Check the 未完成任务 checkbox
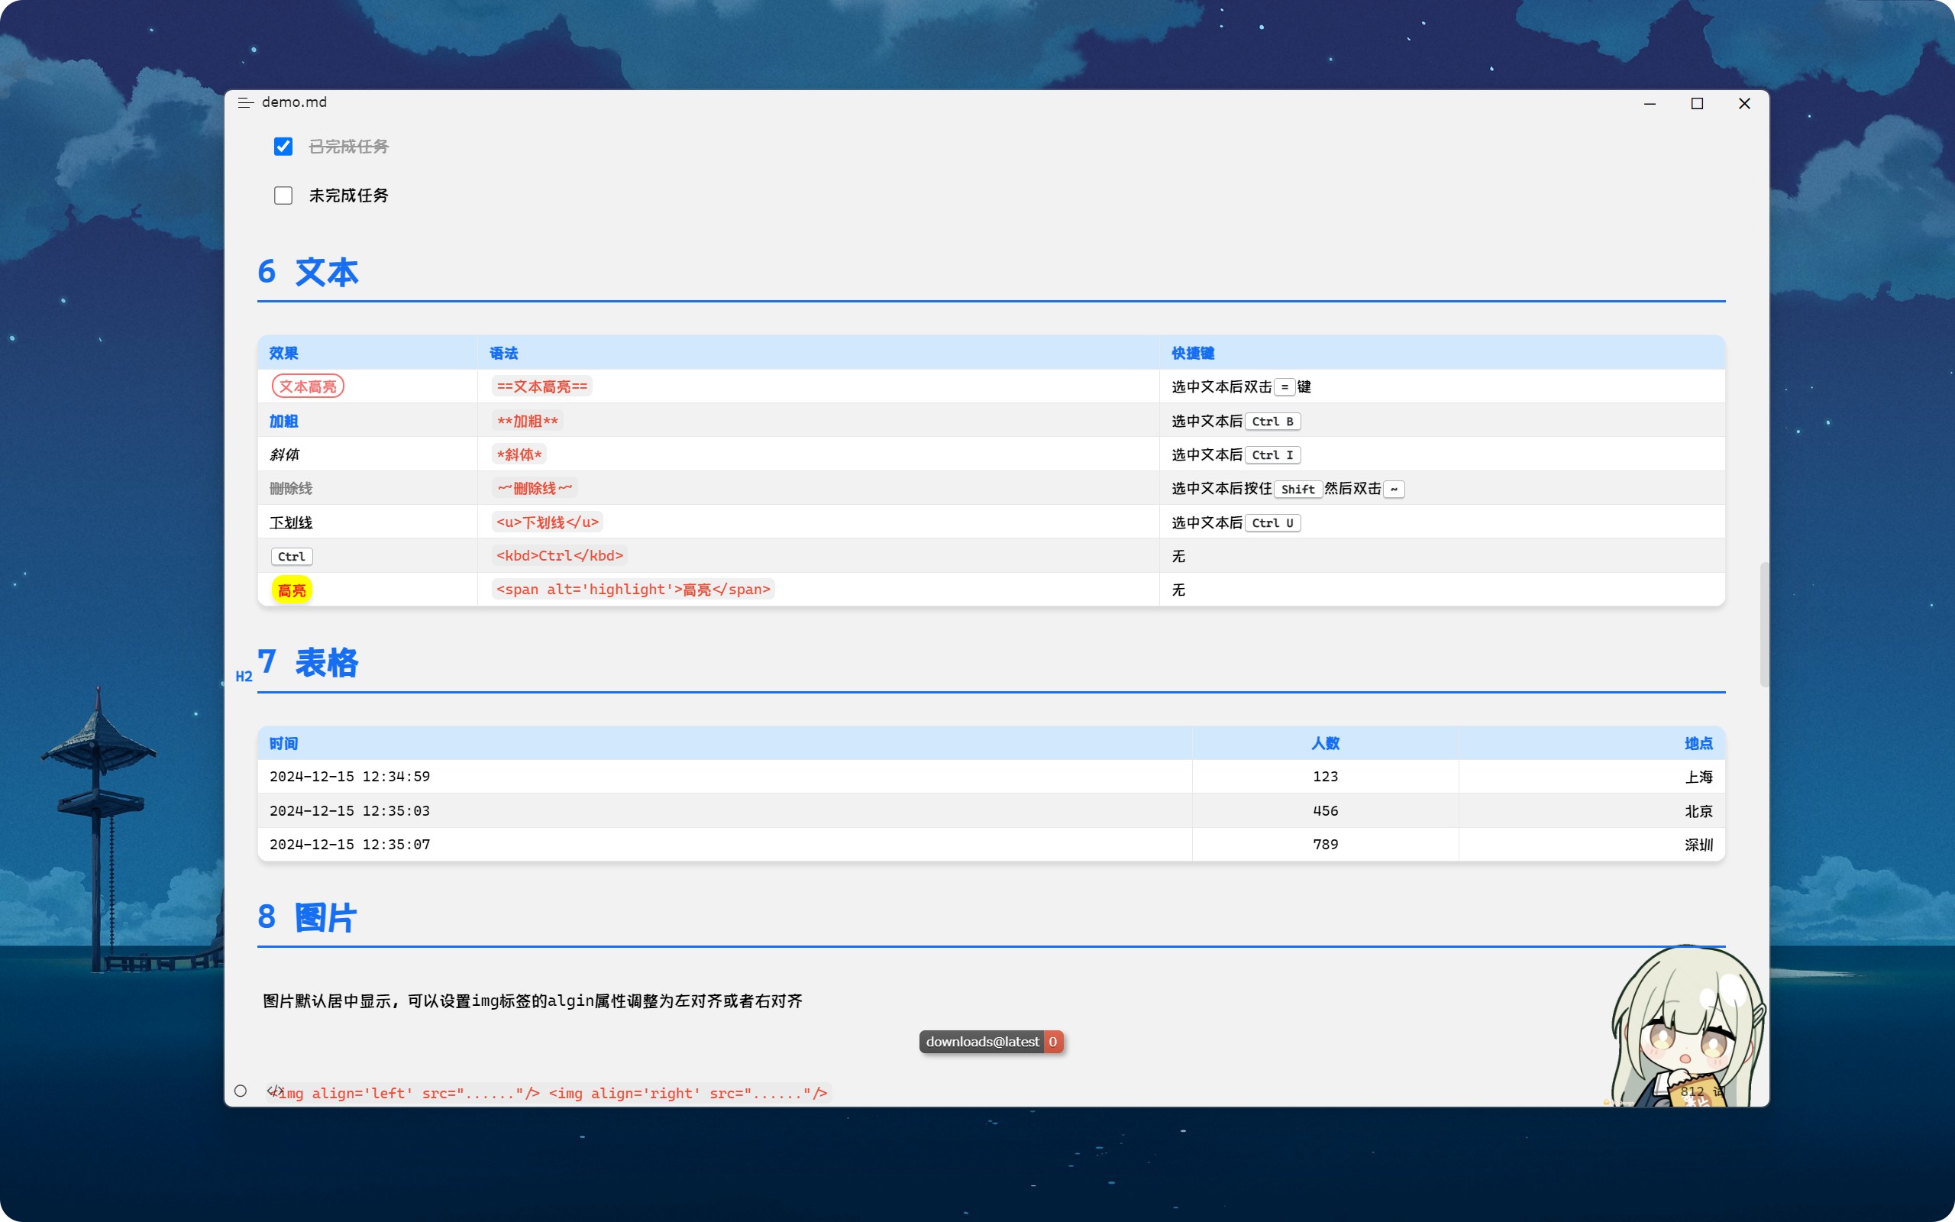This screenshot has height=1222, width=1955. pyautogui.click(x=283, y=196)
